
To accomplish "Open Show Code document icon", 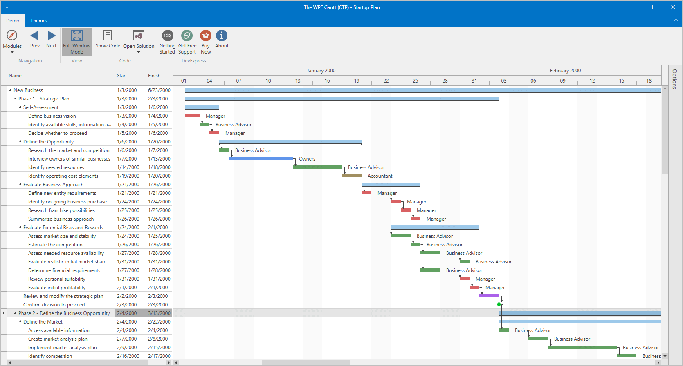I will [108, 35].
